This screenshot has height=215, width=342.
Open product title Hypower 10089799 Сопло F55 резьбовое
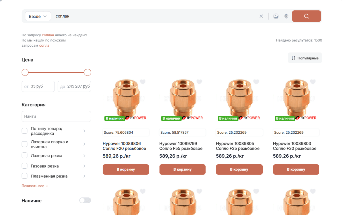pyautogui.click(x=181, y=146)
